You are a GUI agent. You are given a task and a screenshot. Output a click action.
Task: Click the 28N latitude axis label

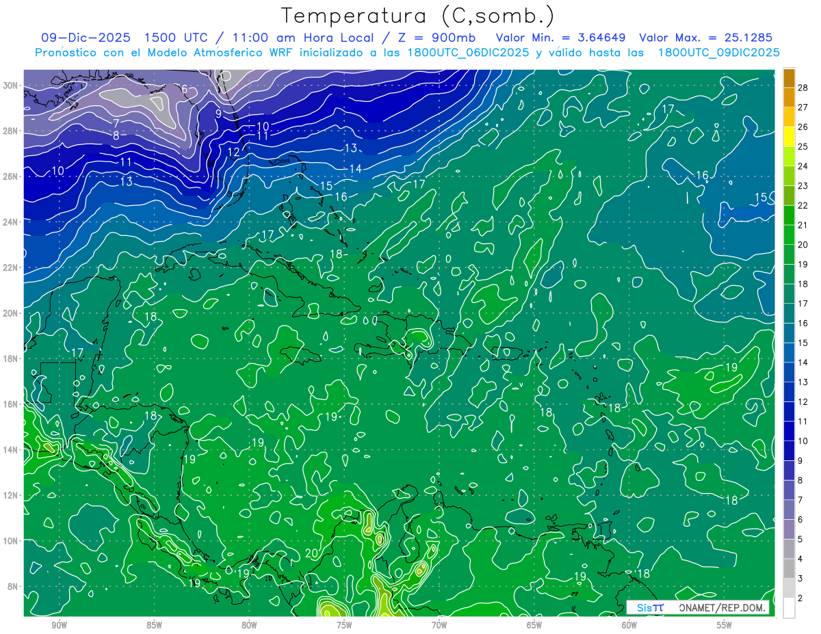[11, 131]
